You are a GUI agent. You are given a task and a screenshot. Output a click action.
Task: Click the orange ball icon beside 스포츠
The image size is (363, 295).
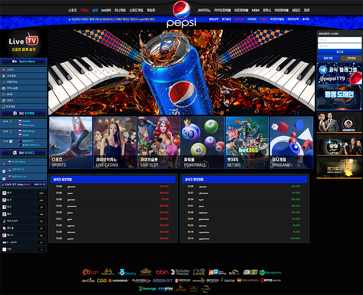coord(4,70)
